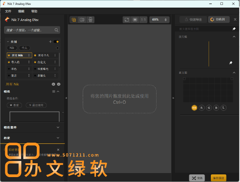Open the three-dot menu for 自定义
Screen dimensions: 240x182
click(x=55, y=62)
